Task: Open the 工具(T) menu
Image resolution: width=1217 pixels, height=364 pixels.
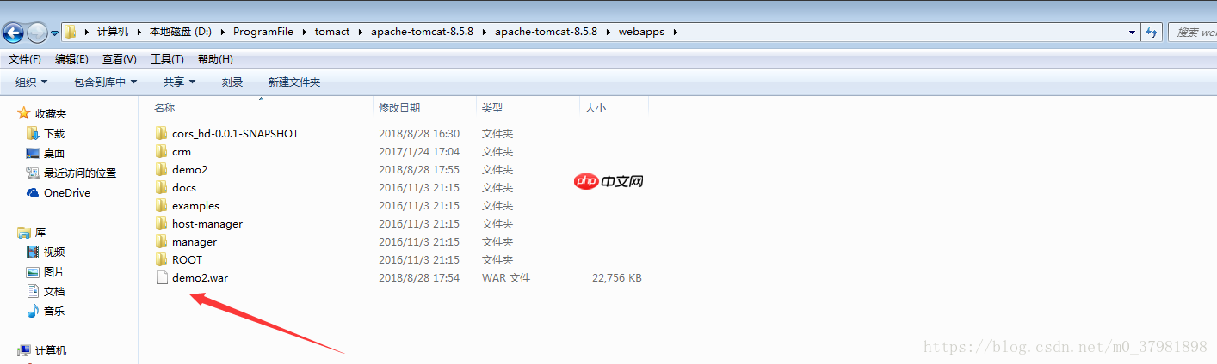Action: [167, 59]
